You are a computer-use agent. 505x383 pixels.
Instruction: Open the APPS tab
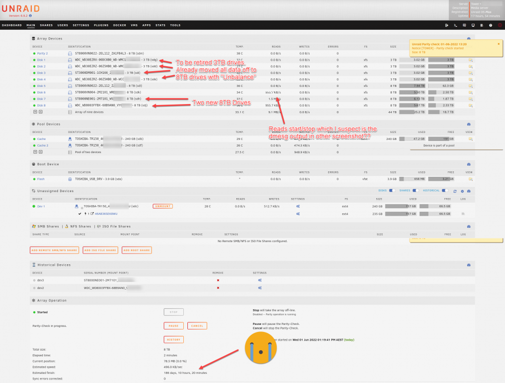(146, 25)
